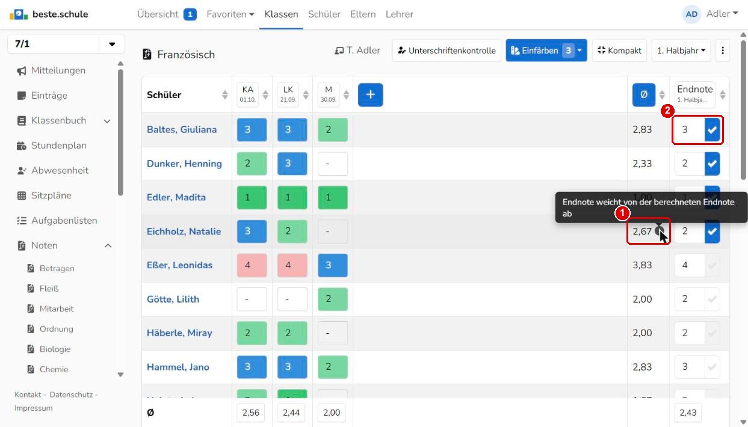Open the Stundenplan calendar icon
The image size is (748, 427).
(22, 146)
